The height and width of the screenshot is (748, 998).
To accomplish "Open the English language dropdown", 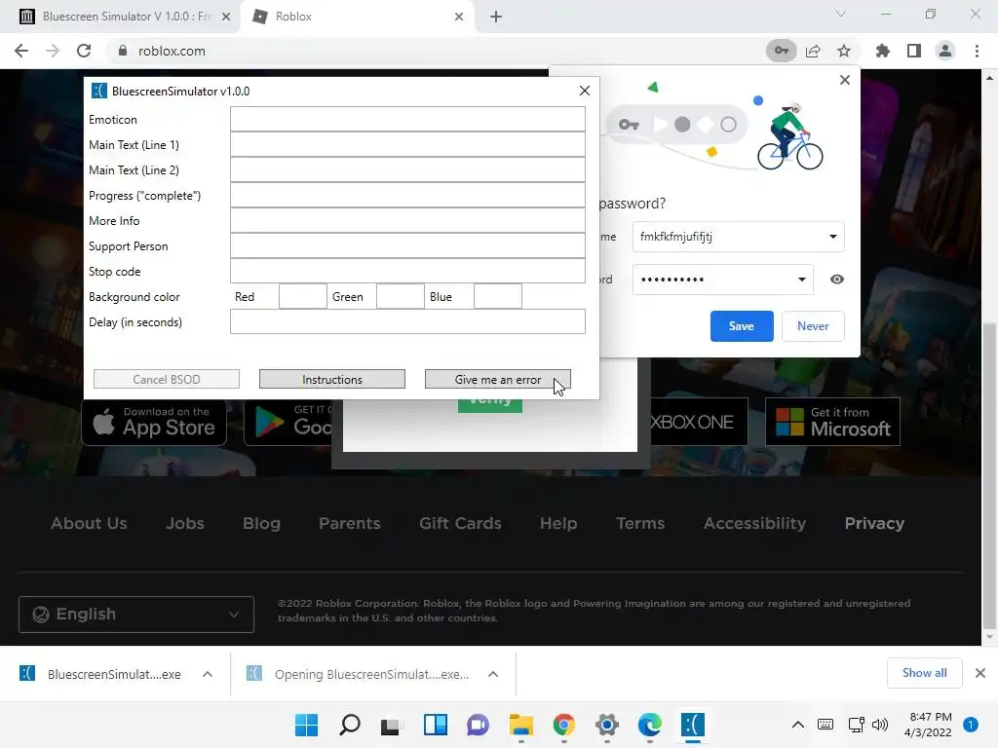I will coord(136,615).
